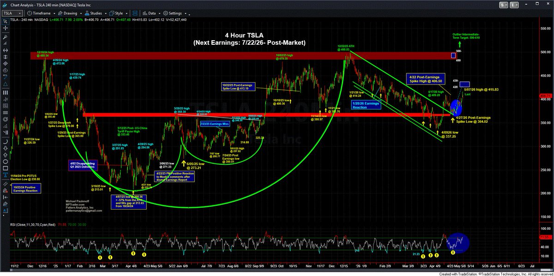Select the '10/23/24 Positive Earnings Reaction' box
554x276 pixels.
pos(25,189)
